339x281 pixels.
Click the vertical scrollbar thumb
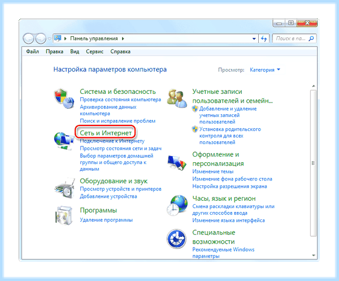click(313, 163)
